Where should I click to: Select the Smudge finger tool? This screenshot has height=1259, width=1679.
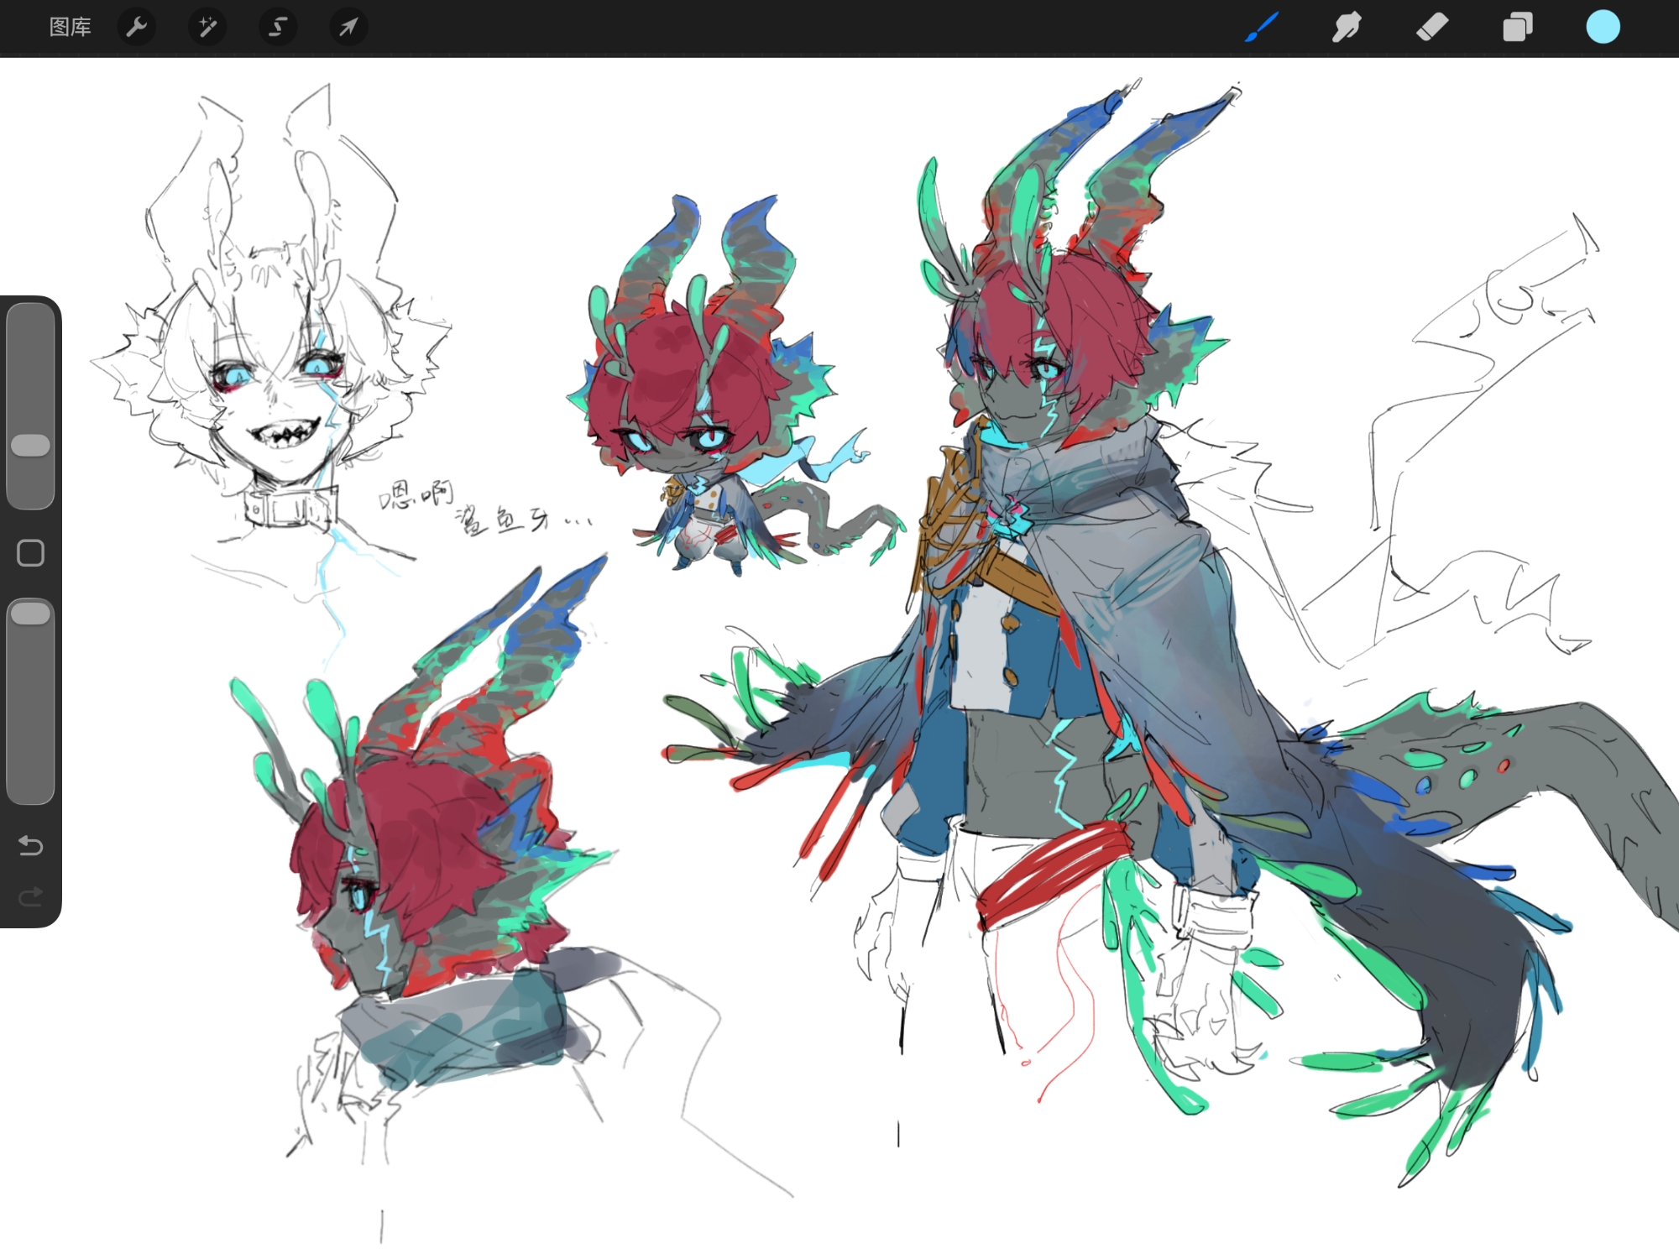click(x=1347, y=27)
